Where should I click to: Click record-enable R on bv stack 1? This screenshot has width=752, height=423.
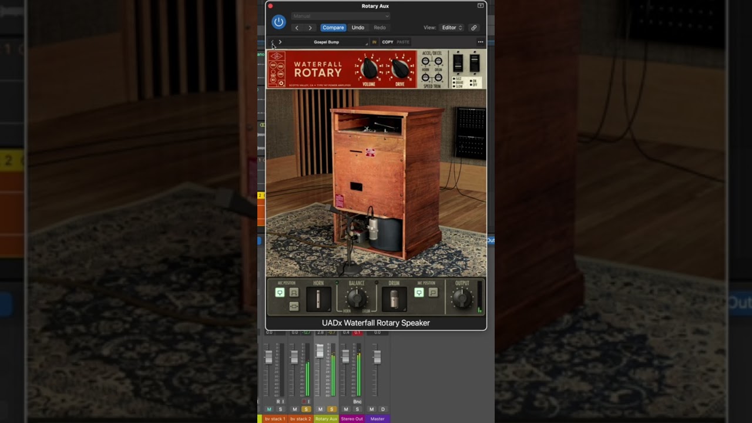[278, 401]
